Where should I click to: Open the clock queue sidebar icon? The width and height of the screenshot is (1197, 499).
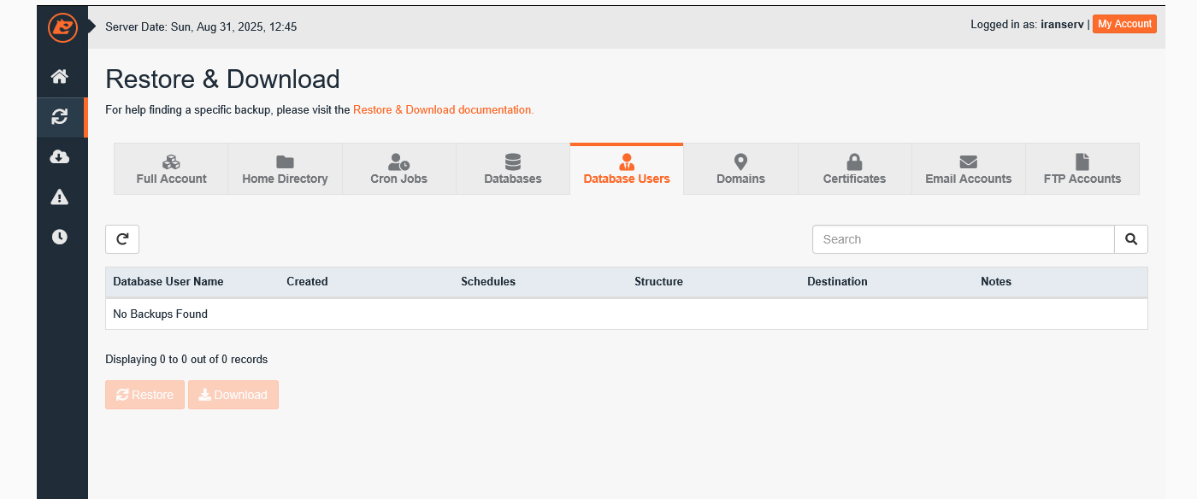coord(60,238)
